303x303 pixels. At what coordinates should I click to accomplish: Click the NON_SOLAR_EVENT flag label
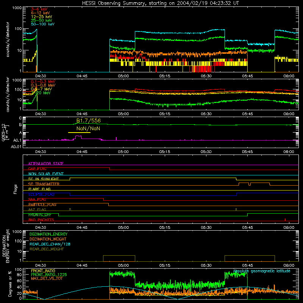tap(46, 174)
